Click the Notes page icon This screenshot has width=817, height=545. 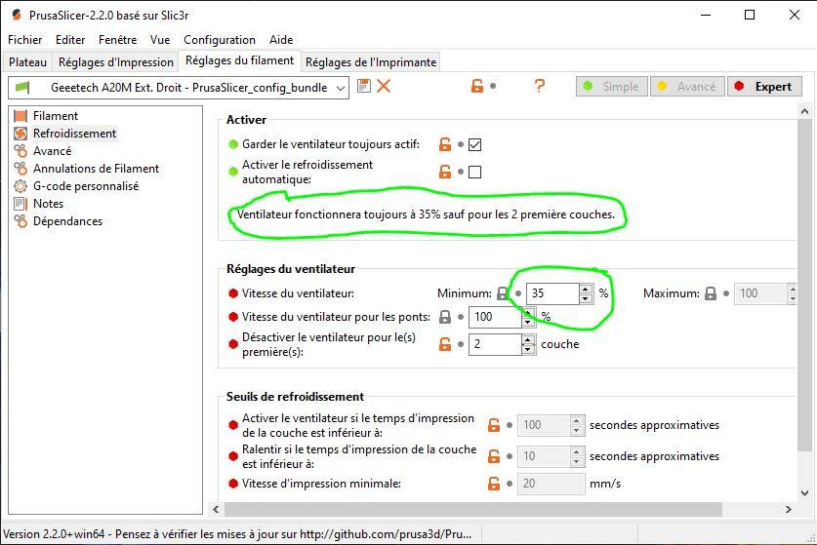pos(20,204)
